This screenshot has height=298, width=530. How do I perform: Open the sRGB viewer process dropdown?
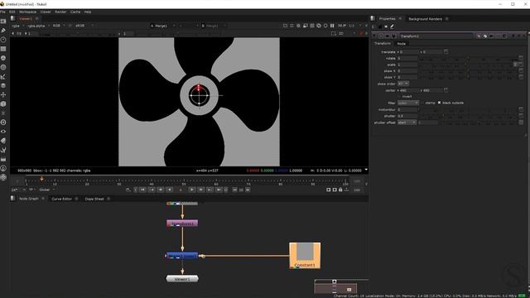pos(84,26)
